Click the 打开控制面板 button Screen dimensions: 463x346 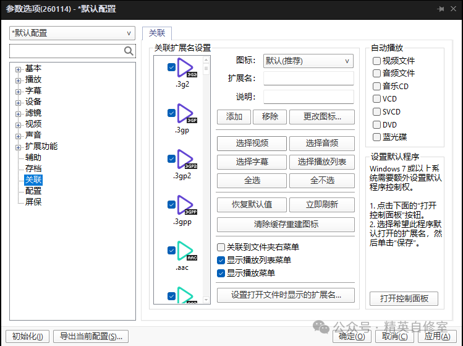point(403,299)
